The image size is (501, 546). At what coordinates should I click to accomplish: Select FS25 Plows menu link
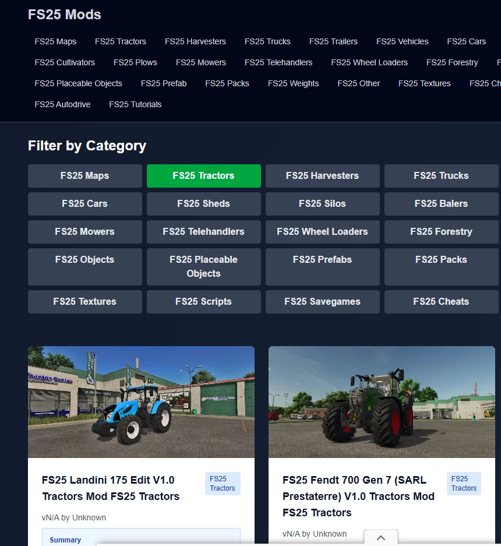135,62
